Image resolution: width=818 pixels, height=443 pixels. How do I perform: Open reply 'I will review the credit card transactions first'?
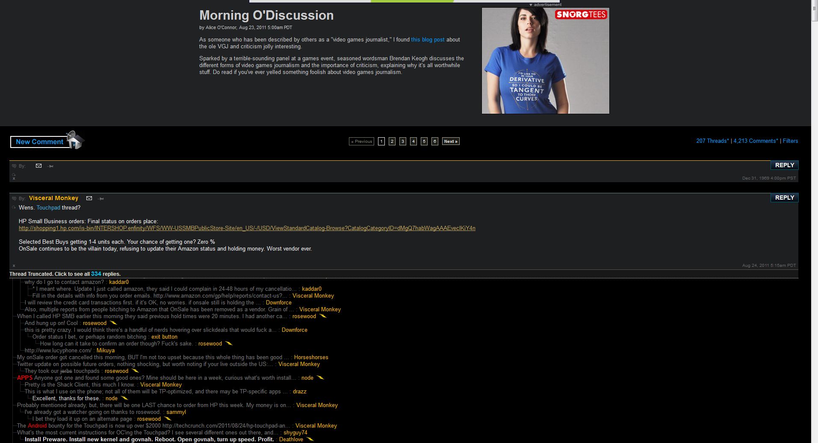(143, 303)
